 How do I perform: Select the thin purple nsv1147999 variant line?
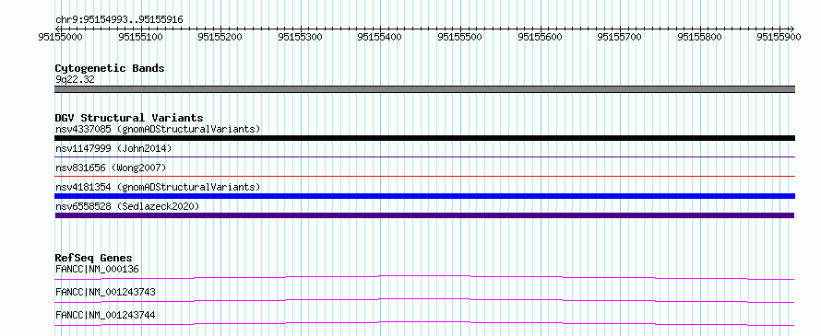pos(424,156)
